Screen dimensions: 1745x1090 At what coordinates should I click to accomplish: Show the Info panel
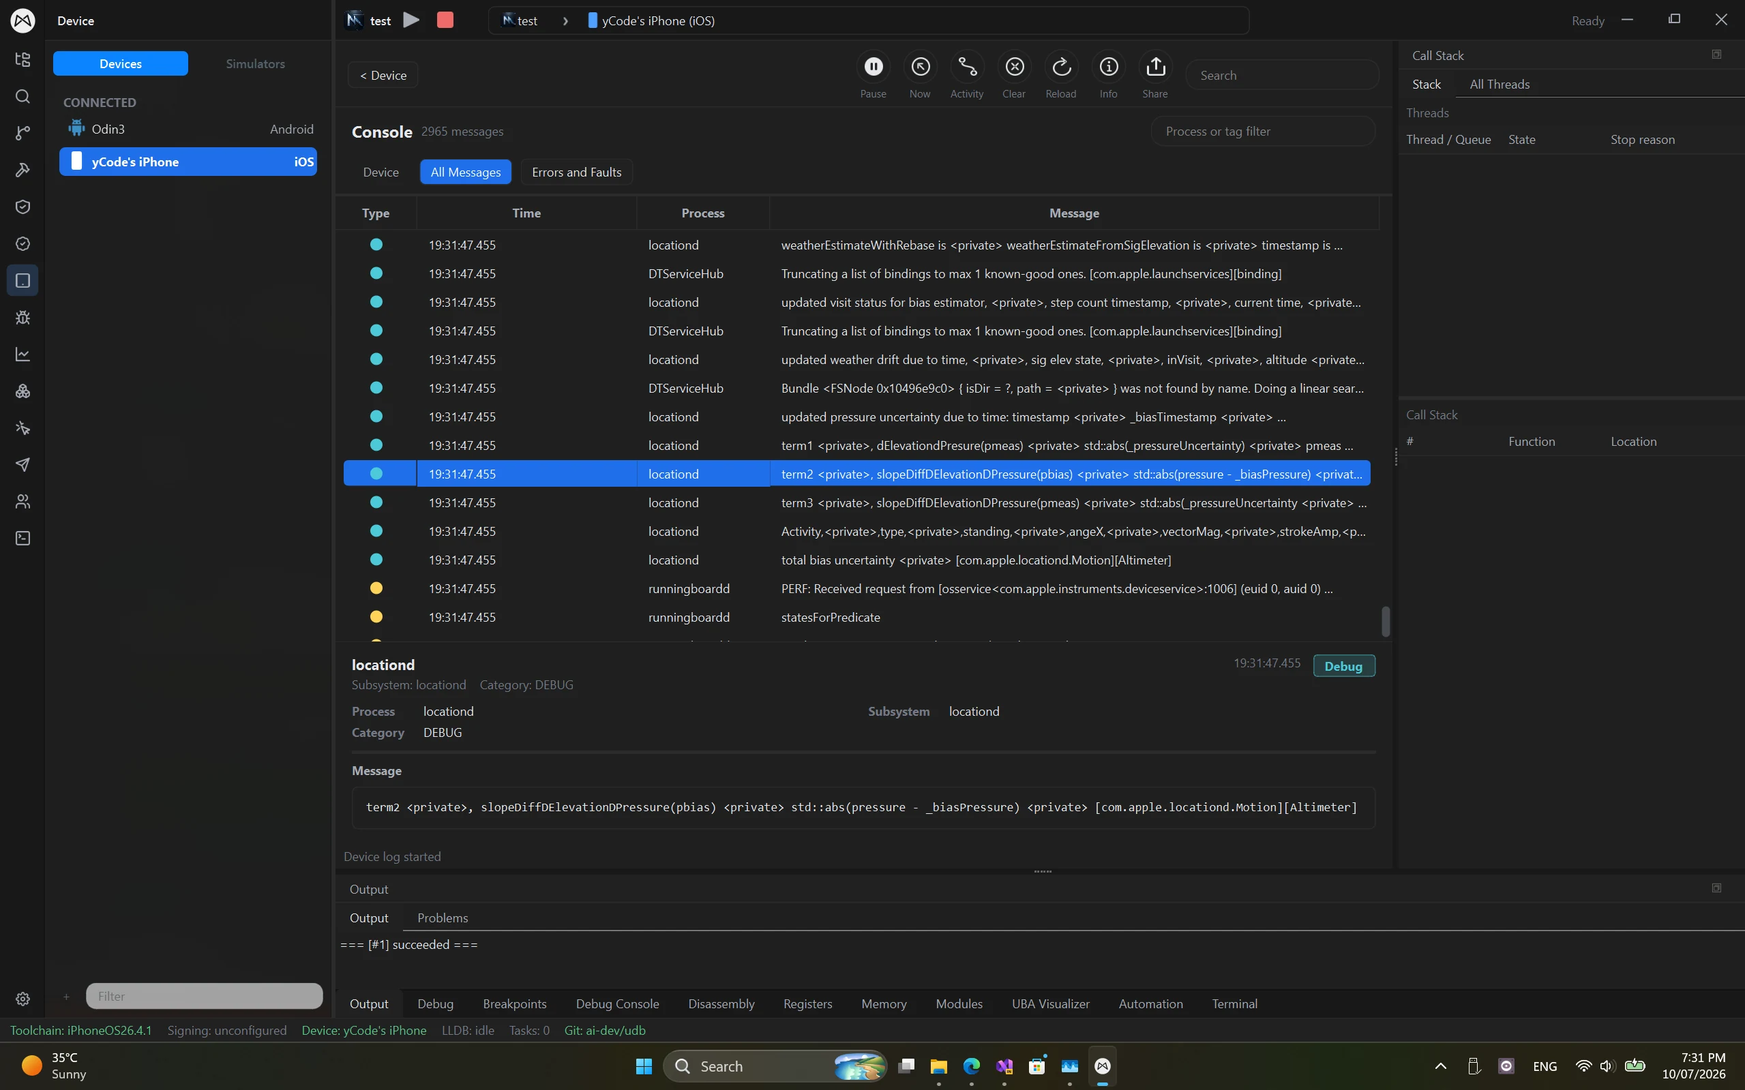[1108, 67]
